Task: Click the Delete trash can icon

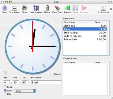Action: [47, 8]
